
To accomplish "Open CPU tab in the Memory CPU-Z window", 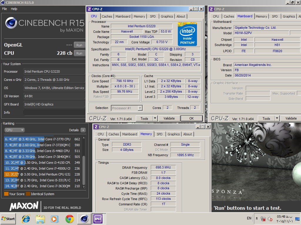I will [x=101, y=134].
